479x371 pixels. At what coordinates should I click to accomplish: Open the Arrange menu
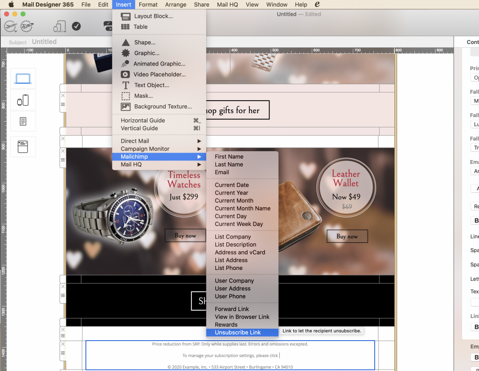point(176,4)
